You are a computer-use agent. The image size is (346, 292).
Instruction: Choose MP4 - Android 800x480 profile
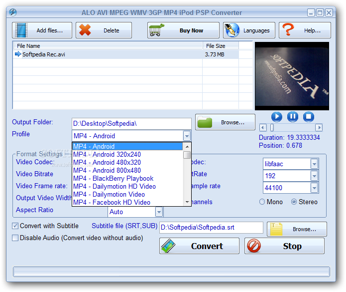pos(128,170)
